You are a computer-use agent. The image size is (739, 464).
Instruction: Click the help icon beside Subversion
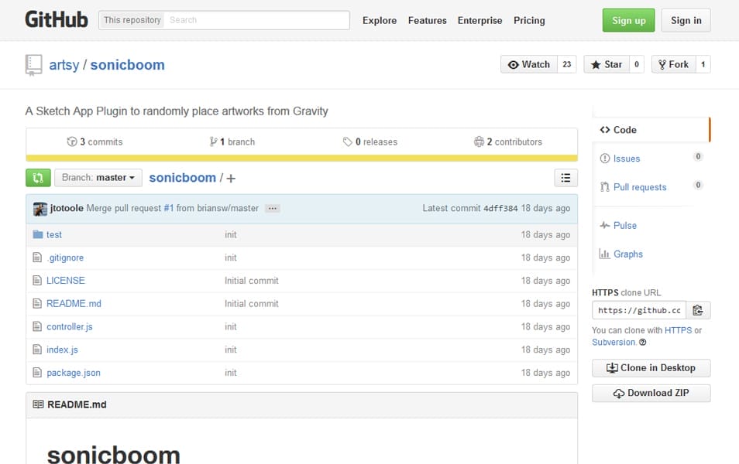643,343
